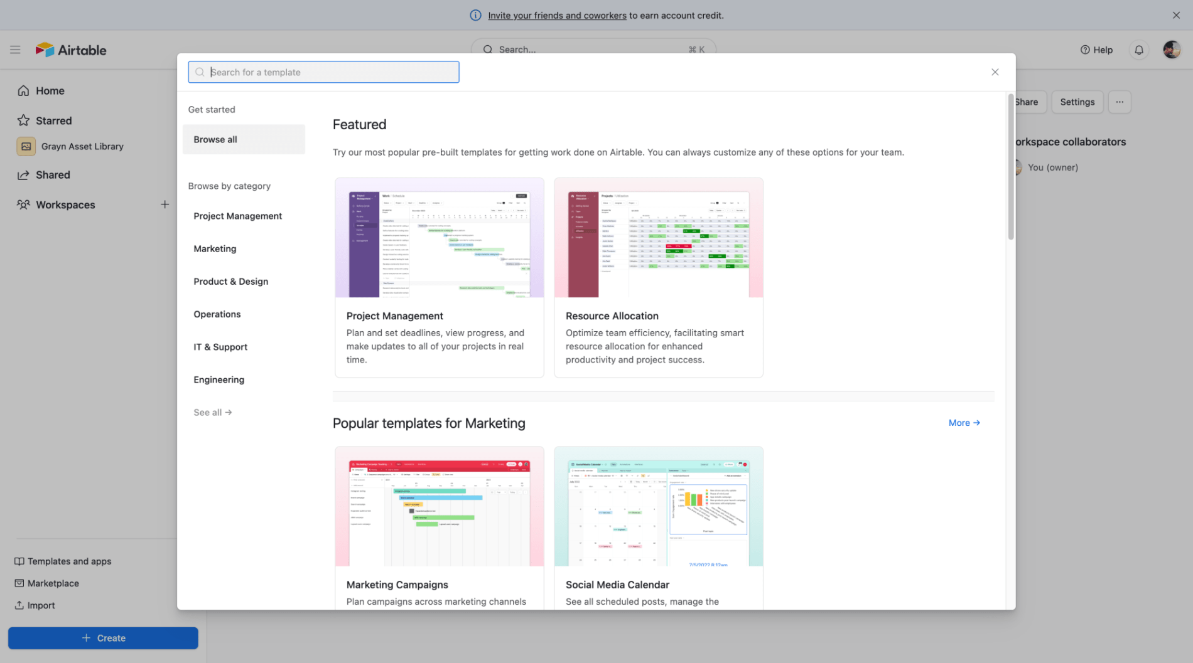Click Marketplace label in sidebar

pos(53,583)
